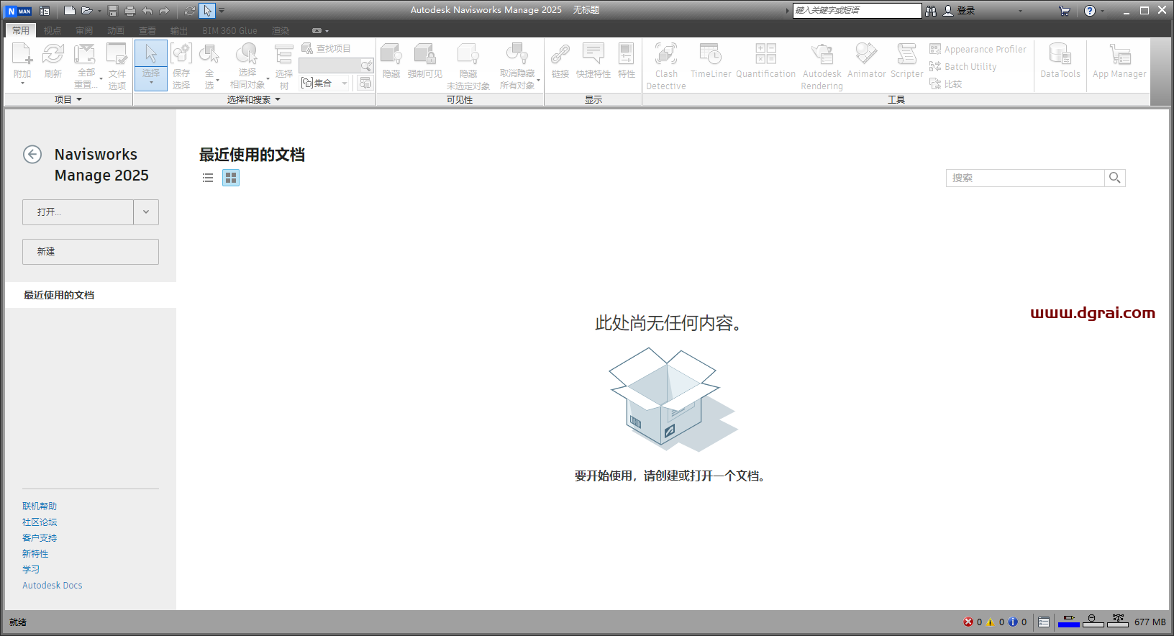1174x636 pixels.
Task: Open the Autodesk Docs link
Action: (53, 586)
